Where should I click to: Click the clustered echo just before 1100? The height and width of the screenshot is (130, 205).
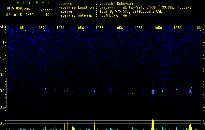point(191,90)
